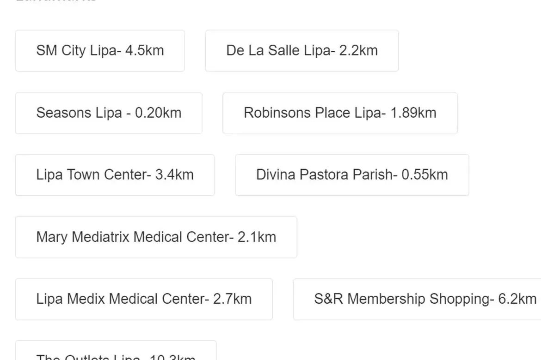Select the Lipa Medix Medical Center tag

coord(144,299)
